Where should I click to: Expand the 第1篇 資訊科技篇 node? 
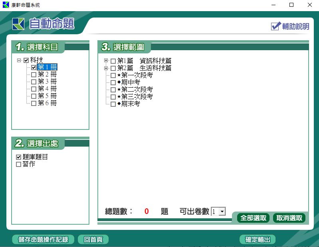point(106,61)
